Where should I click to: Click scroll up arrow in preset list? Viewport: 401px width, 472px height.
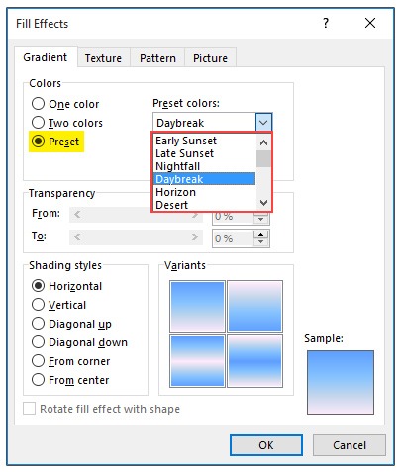click(263, 142)
